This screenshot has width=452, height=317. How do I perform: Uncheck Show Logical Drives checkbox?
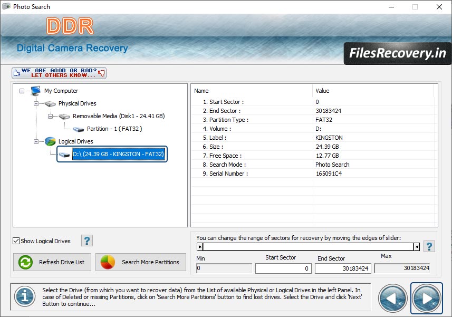16,241
